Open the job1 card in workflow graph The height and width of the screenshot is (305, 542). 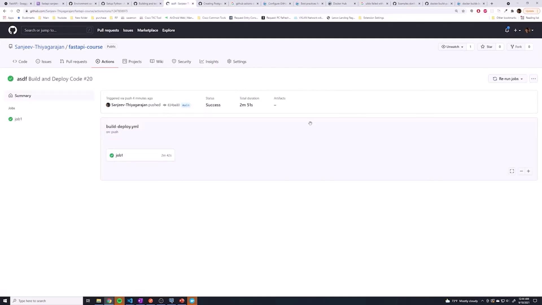(140, 155)
